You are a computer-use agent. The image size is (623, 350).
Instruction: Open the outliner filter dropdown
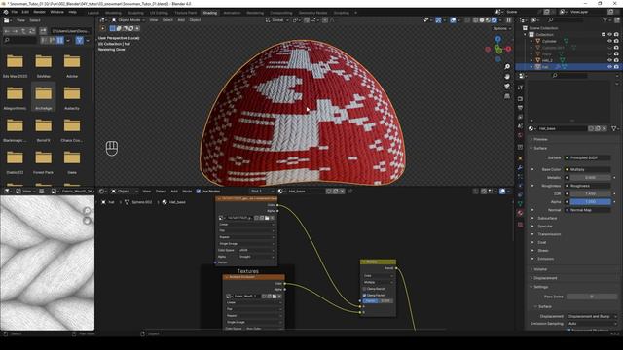(606, 19)
